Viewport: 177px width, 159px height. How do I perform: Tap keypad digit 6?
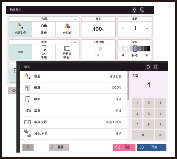tap(160, 114)
